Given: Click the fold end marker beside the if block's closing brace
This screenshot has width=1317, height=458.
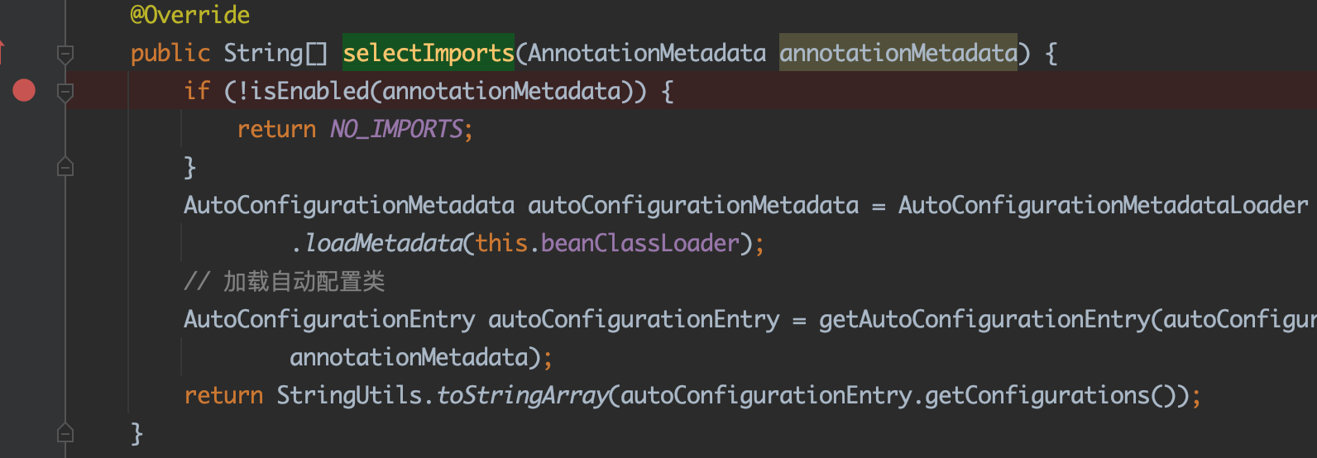Looking at the screenshot, I should point(65,166).
